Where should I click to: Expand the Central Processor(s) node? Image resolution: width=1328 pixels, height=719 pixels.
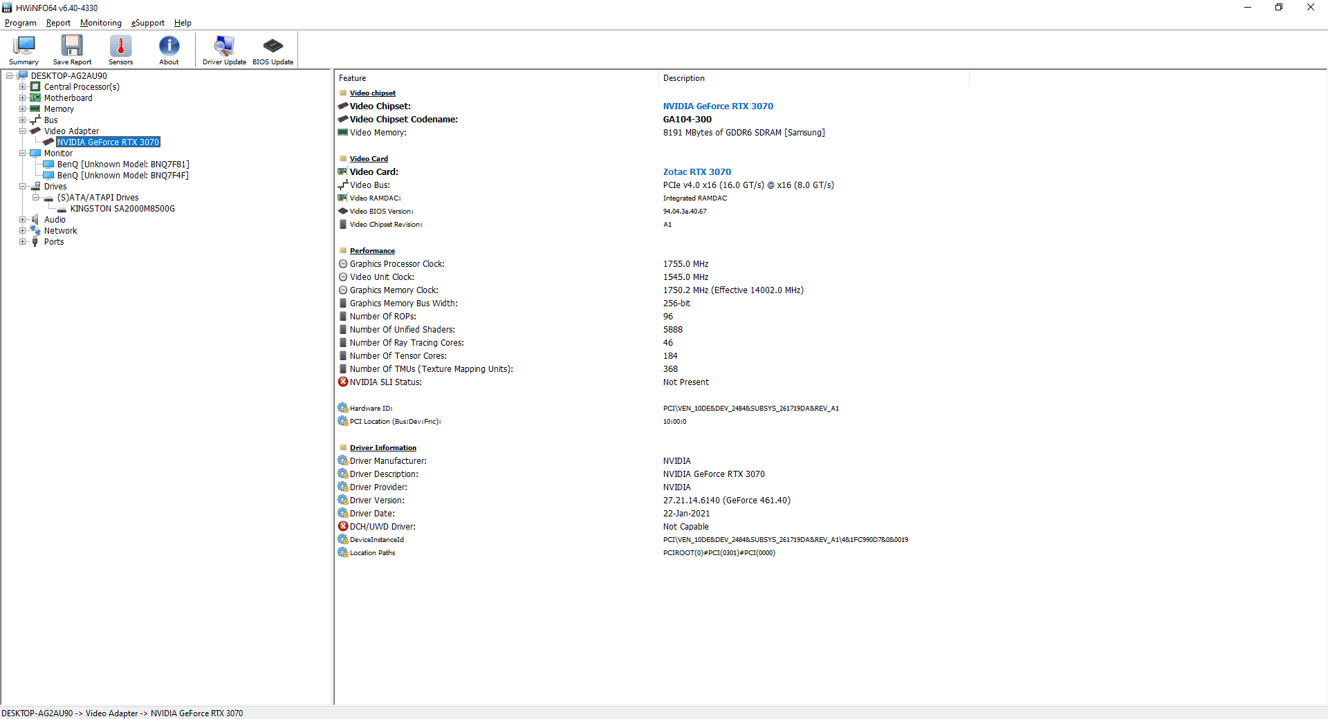(x=23, y=86)
